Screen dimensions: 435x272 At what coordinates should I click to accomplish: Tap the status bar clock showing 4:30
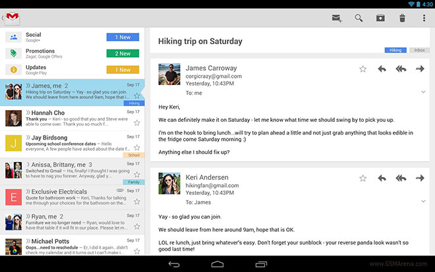(428, 4)
